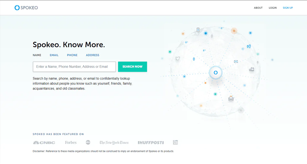The height and width of the screenshot is (164, 307).
Task: Click the Spokeo logo in the header
Action: [26, 8]
